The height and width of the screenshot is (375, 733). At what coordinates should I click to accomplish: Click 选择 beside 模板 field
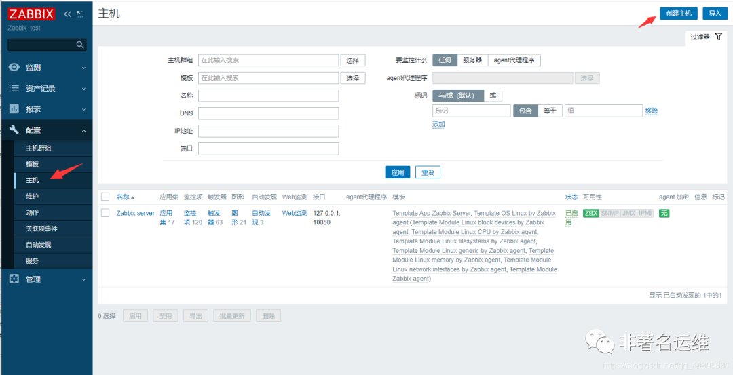tap(353, 78)
